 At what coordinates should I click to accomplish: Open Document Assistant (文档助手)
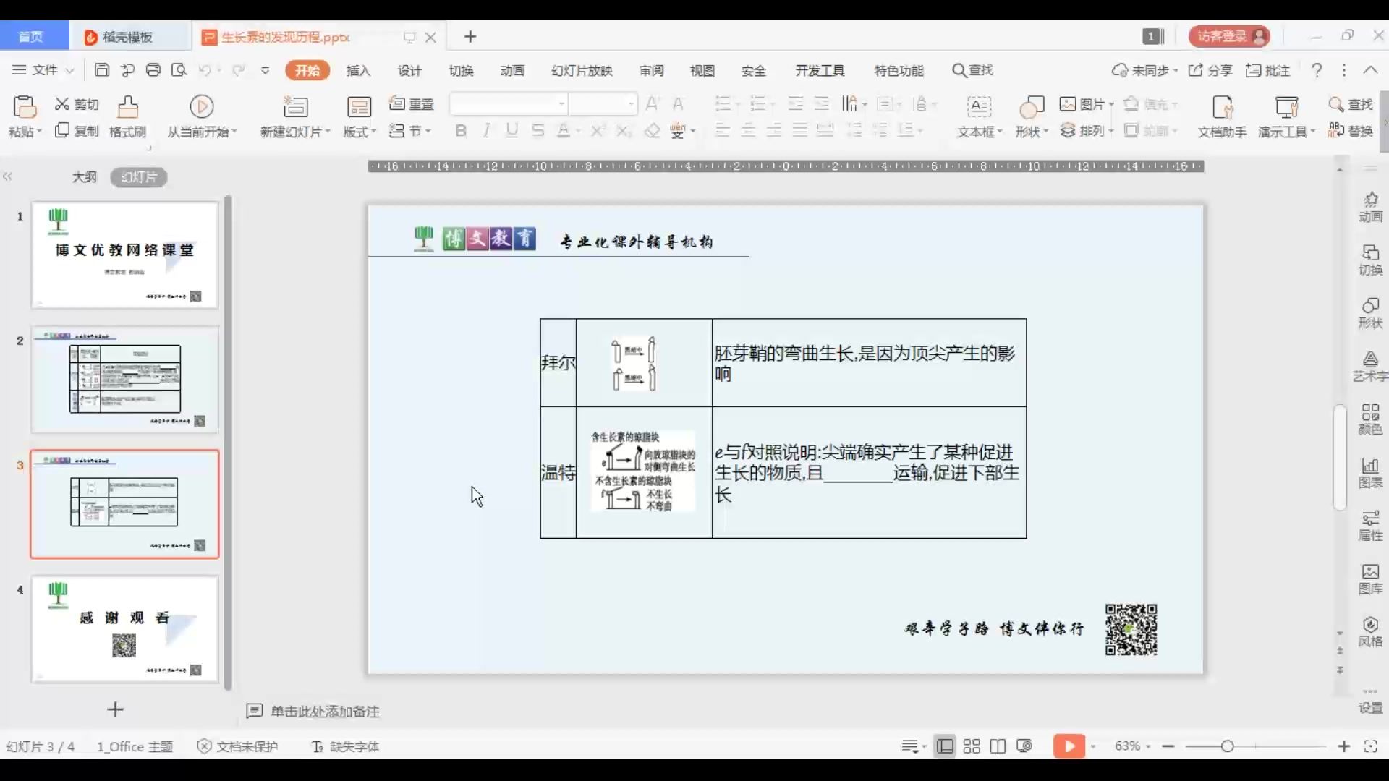point(1222,116)
